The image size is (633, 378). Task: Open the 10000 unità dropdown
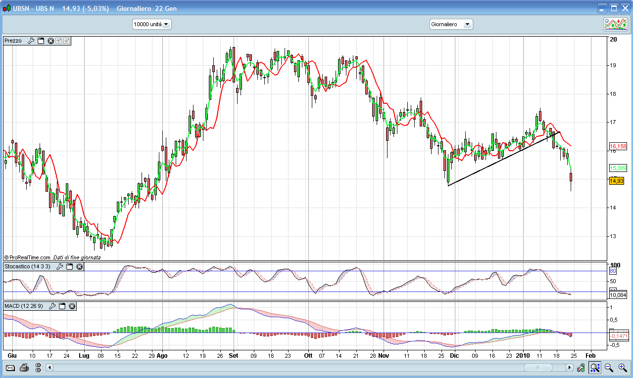click(x=151, y=24)
